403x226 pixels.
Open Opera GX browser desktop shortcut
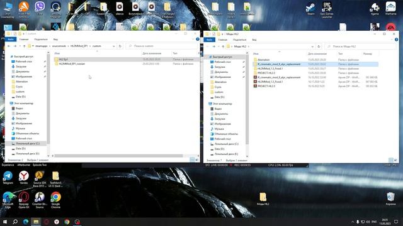pyautogui.click(x=24, y=200)
